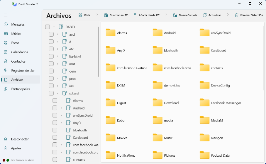Image resolution: width=266 pixels, height=164 pixels.
Task: Click the tree panel vertical scrollbar
Action: [x=98, y=52]
